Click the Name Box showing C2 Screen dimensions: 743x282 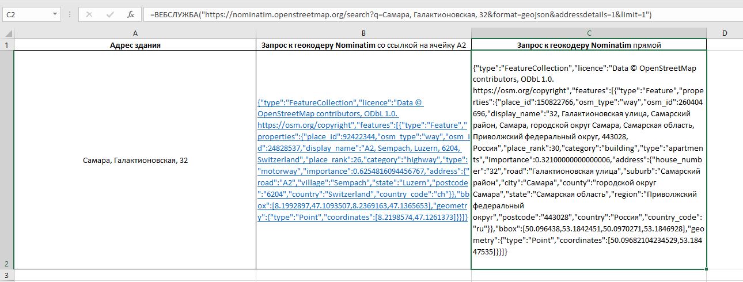(26, 14)
